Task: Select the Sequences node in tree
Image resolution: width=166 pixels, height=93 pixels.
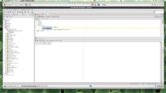Action: [x=11, y=50]
